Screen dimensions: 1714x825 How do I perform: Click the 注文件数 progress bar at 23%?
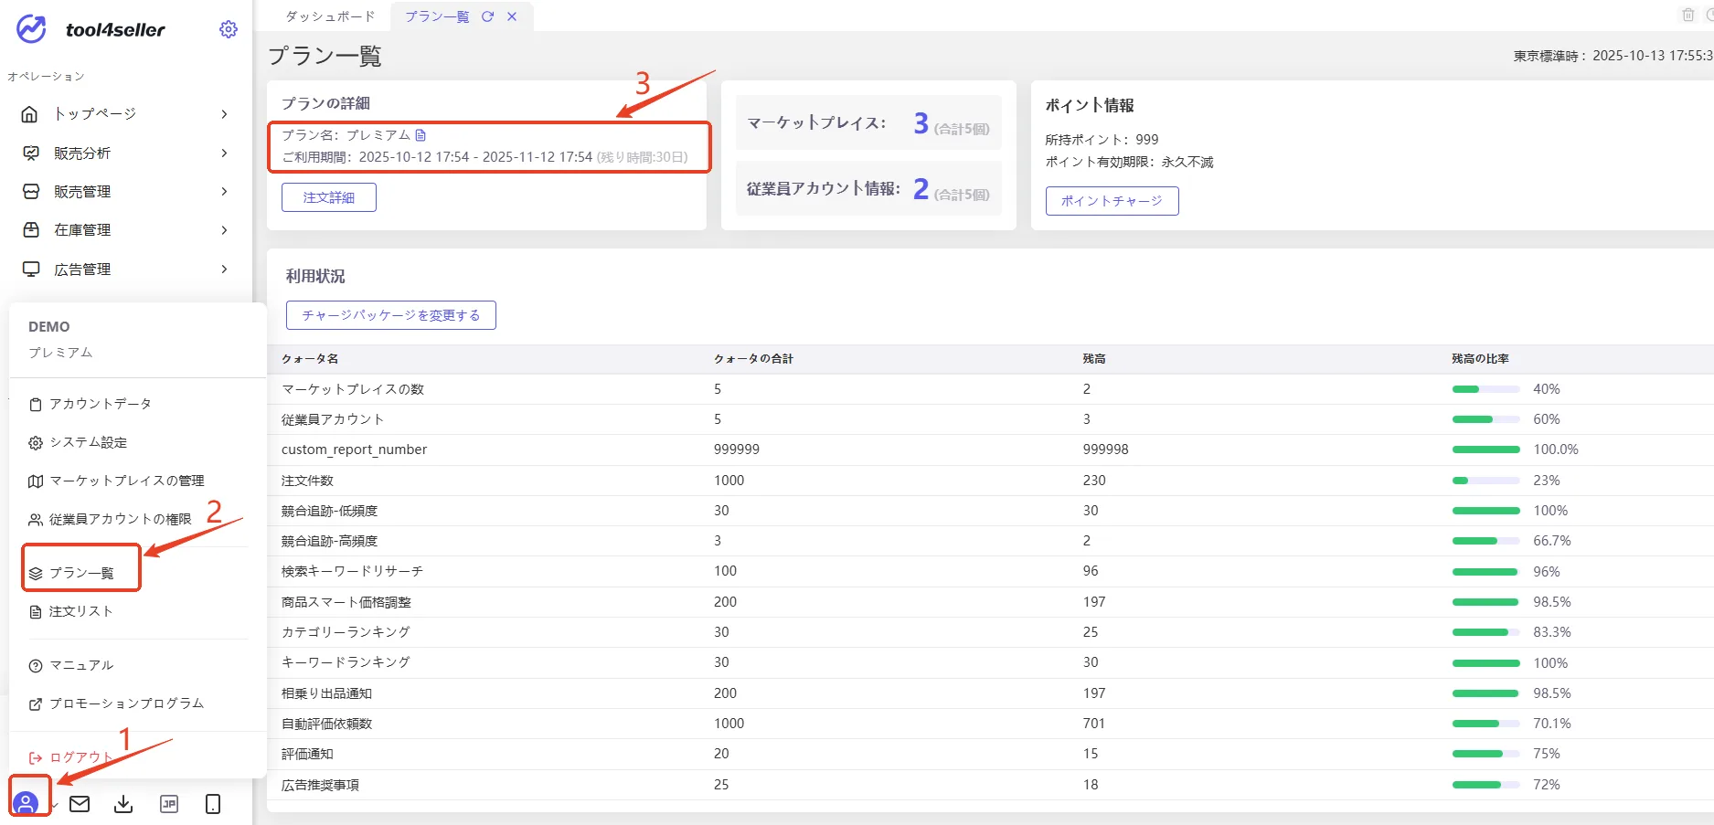coord(1485,481)
